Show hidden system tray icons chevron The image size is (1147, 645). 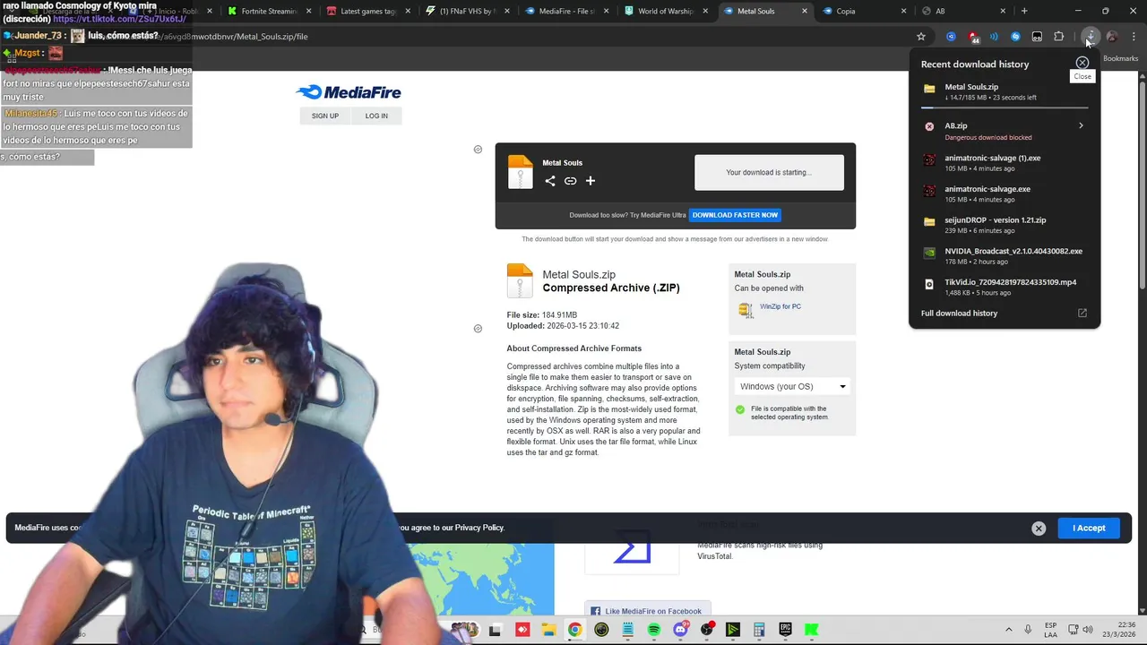1008,630
